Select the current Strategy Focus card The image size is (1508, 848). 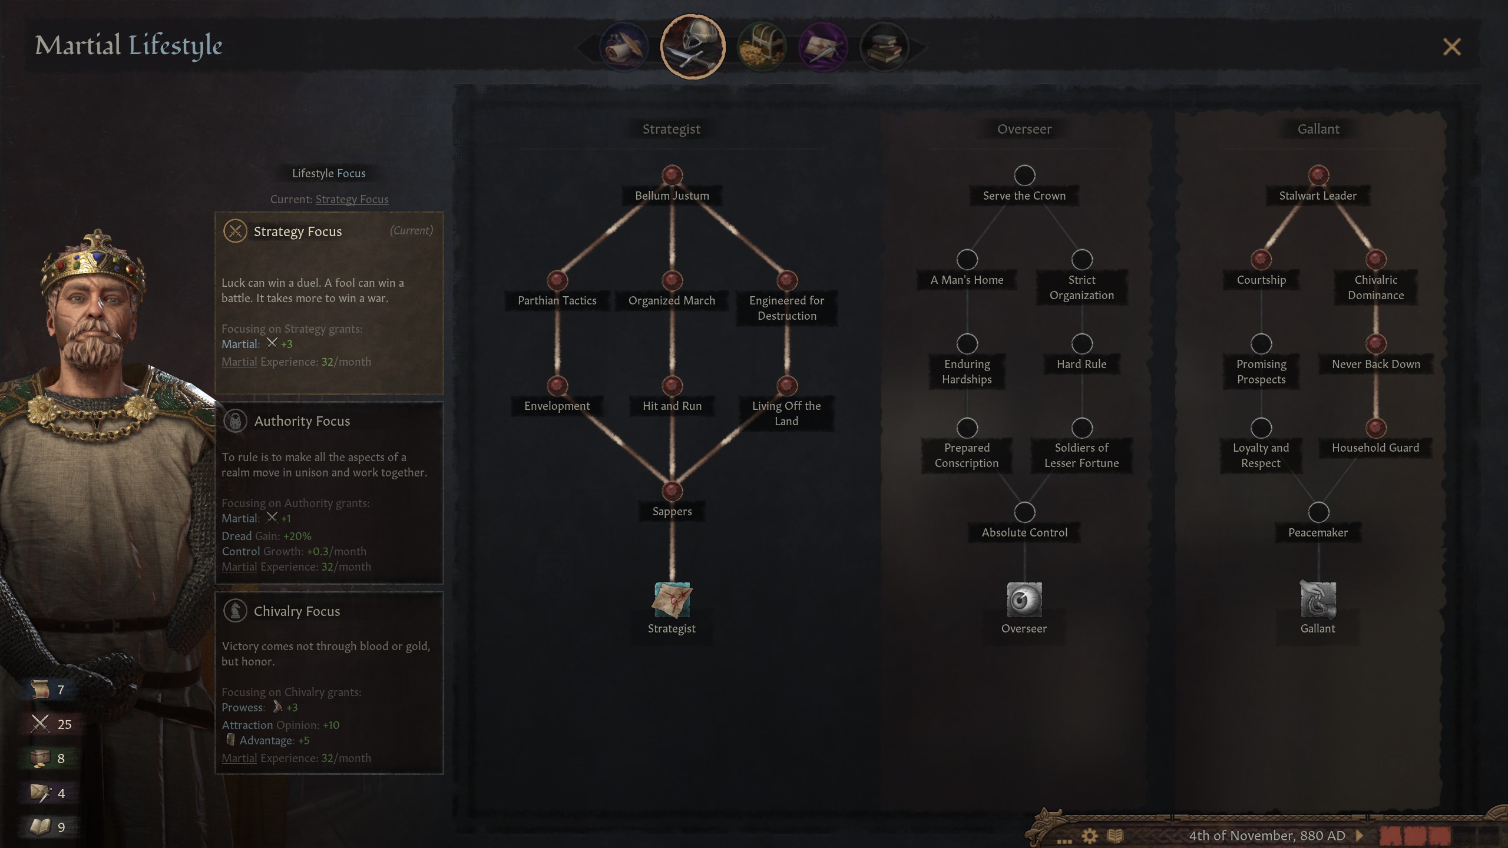[329, 303]
